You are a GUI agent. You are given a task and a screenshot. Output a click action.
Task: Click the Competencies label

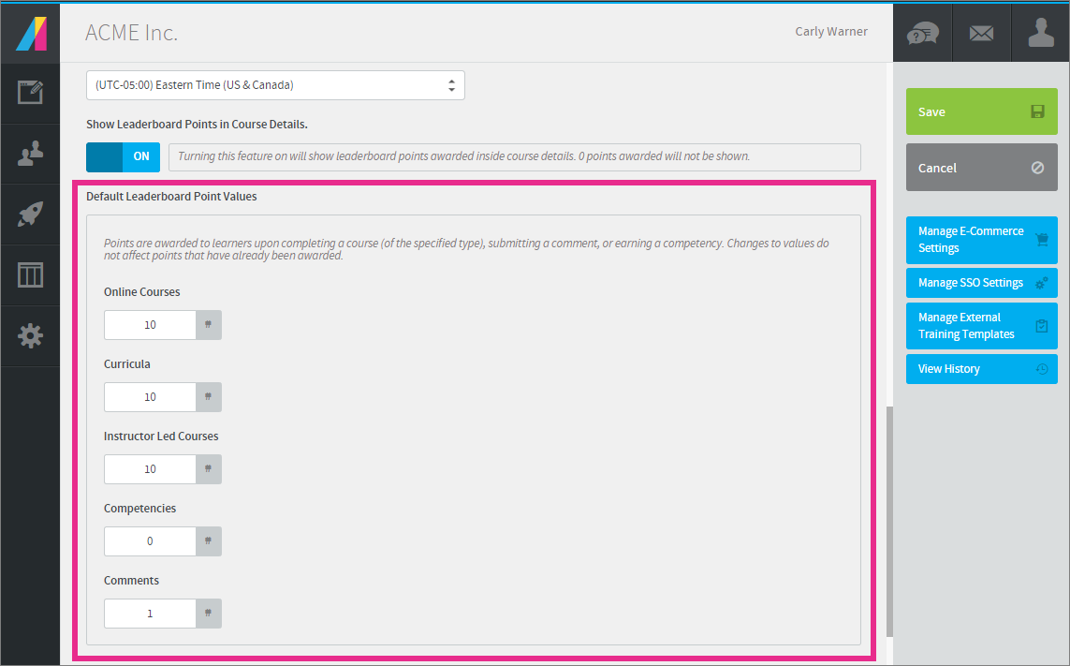[x=139, y=509]
